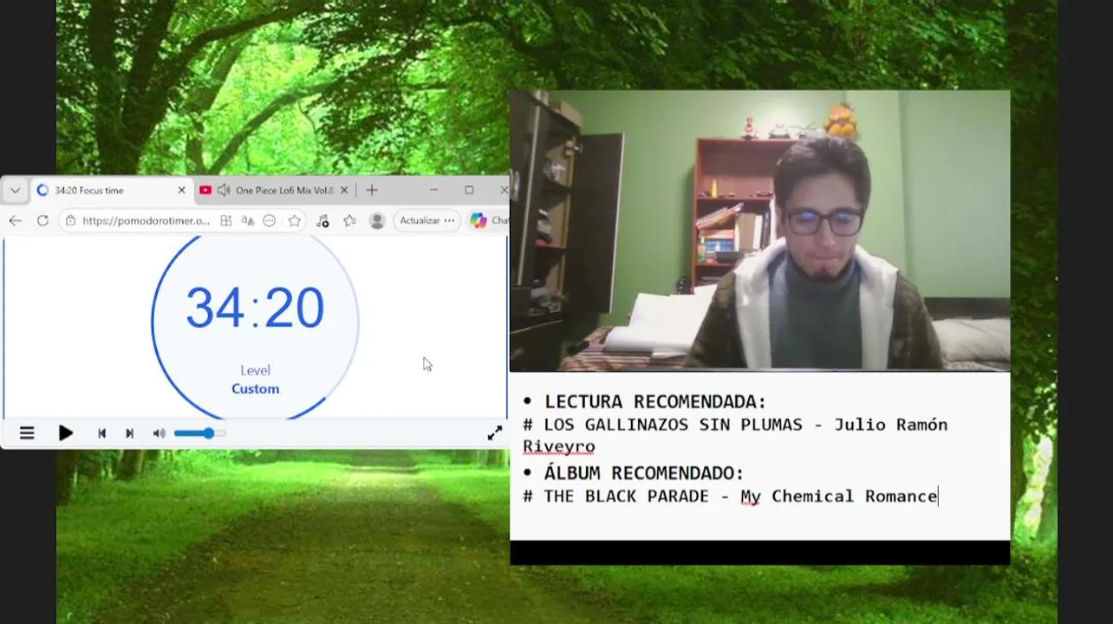Click the pomodorotimer URL address field

pos(146,221)
